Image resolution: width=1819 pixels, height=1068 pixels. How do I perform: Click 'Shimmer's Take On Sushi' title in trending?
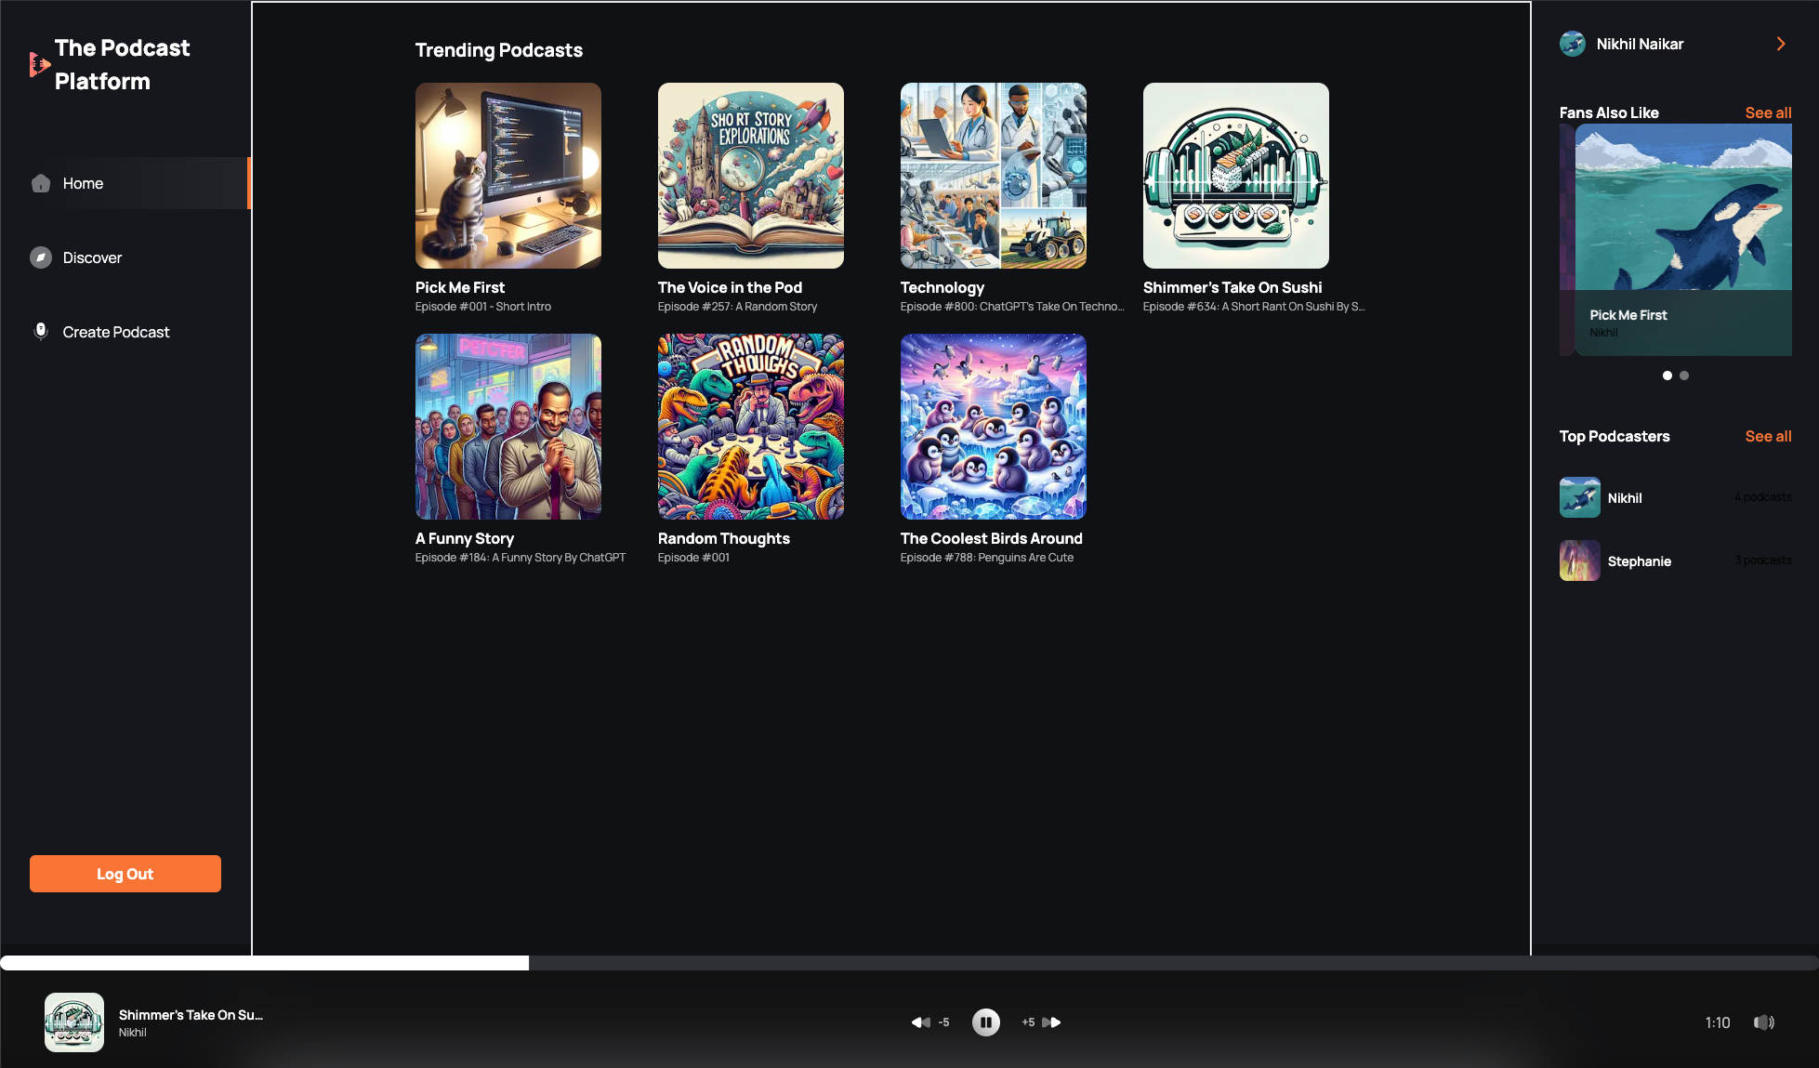click(1232, 287)
